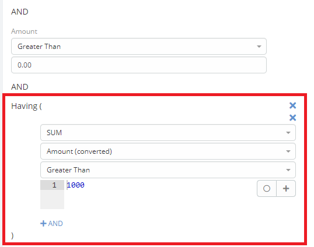
Task: Click the circle button beside the value editor
Action: [267, 188]
